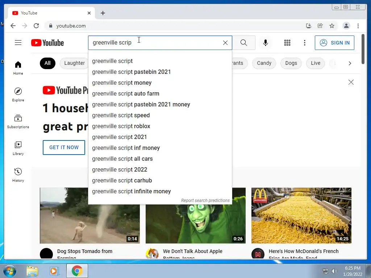The height and width of the screenshot is (278, 371).
Task: Select 'greenville script carhub' suggestion
Action: pos(160,181)
